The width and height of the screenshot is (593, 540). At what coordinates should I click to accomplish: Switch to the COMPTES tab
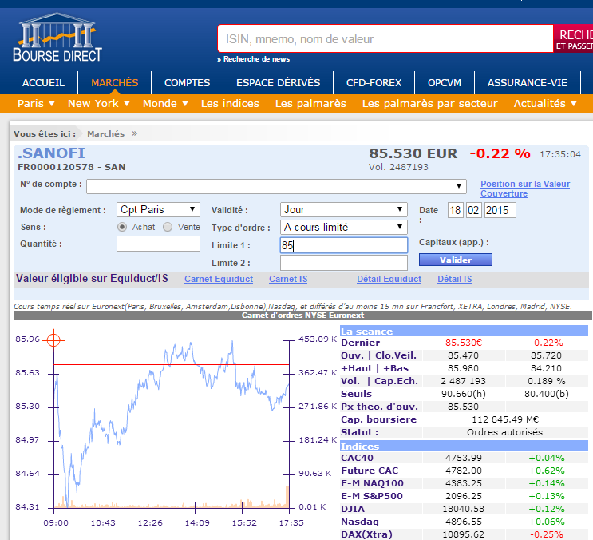(188, 83)
